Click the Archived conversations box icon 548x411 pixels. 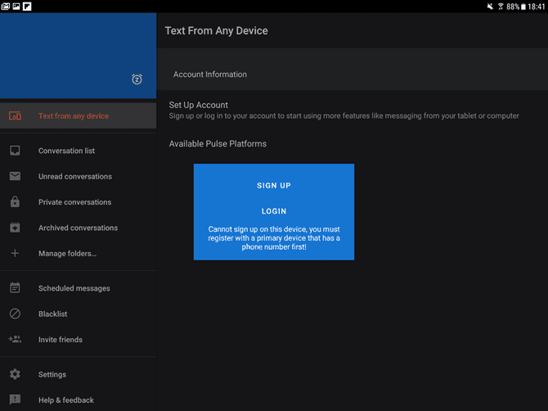click(15, 228)
